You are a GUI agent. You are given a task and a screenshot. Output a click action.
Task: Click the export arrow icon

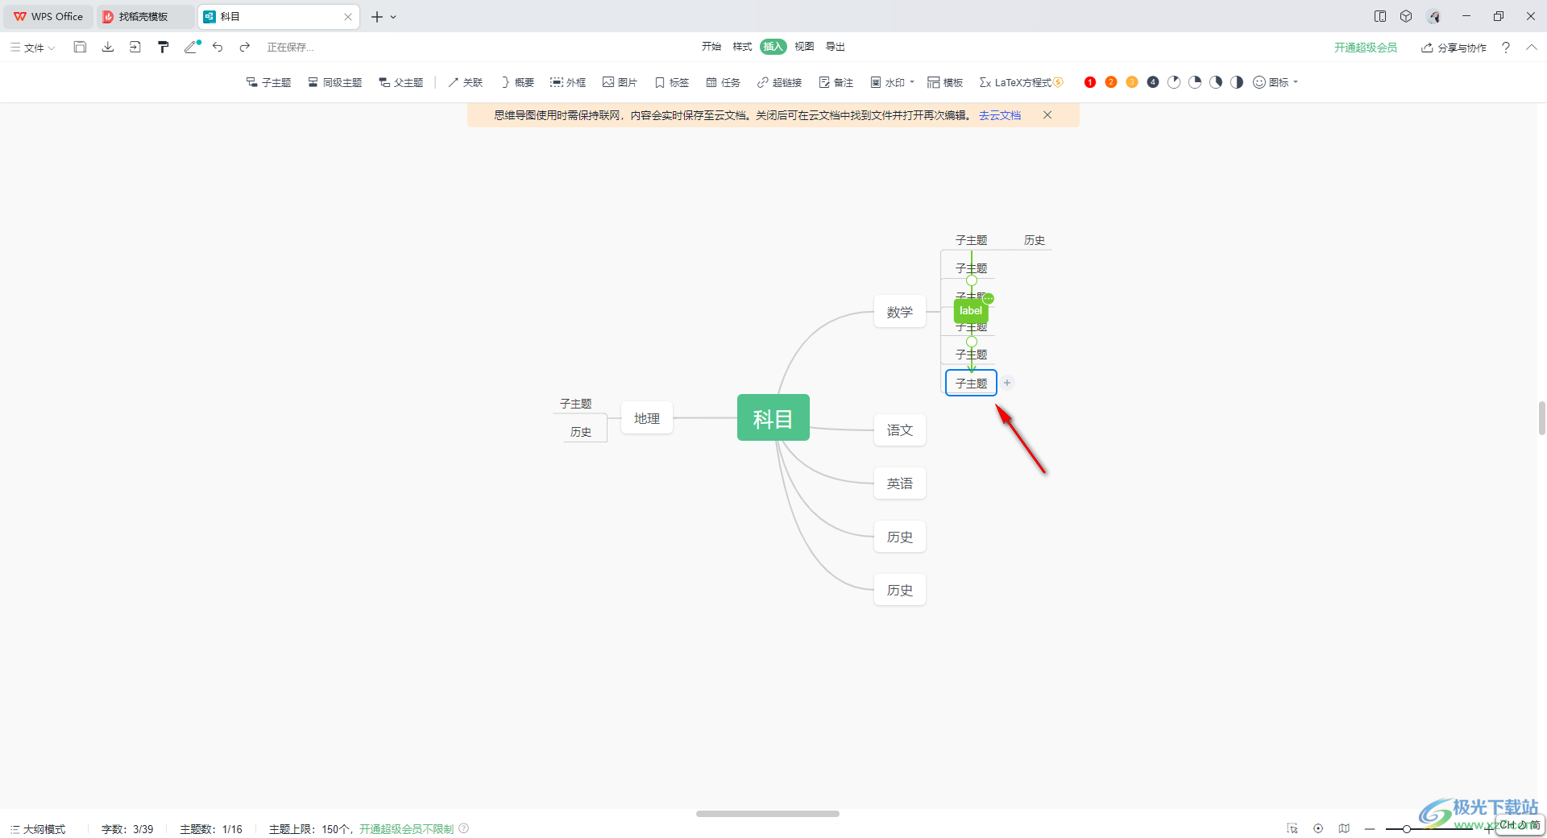click(135, 47)
